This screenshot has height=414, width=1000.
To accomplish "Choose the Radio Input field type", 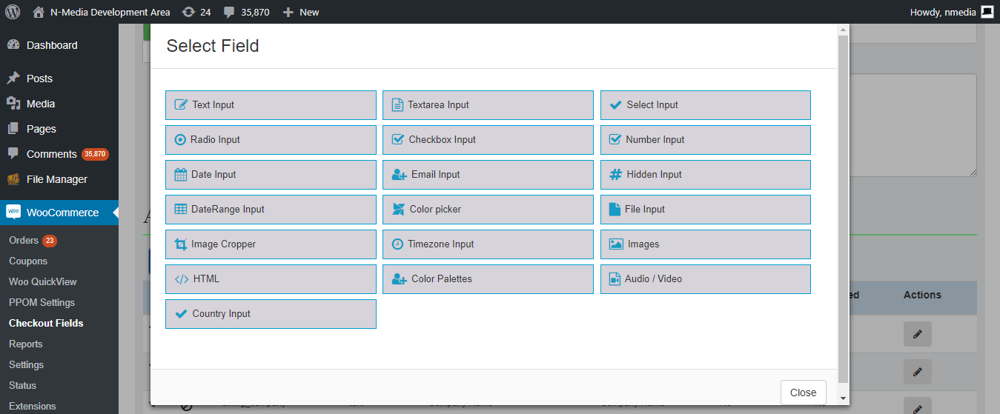I will point(271,140).
